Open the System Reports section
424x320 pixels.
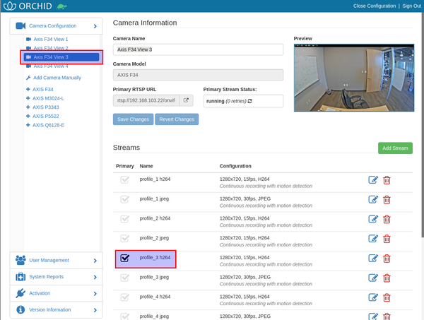pyautogui.click(x=56, y=277)
